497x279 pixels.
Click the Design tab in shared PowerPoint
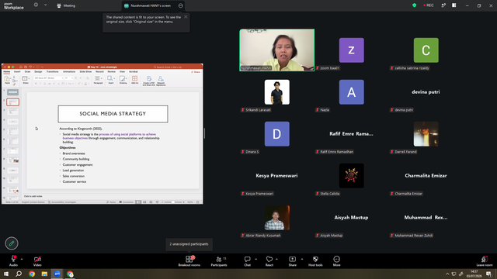(38, 72)
